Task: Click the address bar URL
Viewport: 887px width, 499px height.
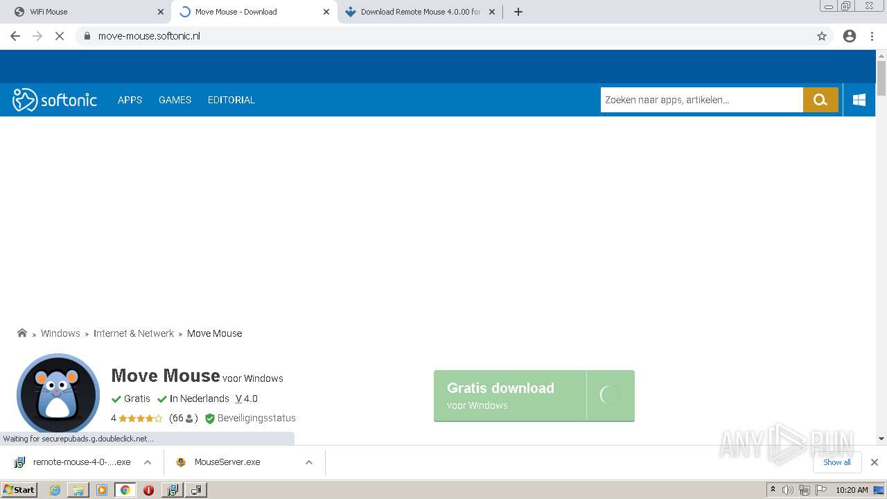Action: [149, 36]
